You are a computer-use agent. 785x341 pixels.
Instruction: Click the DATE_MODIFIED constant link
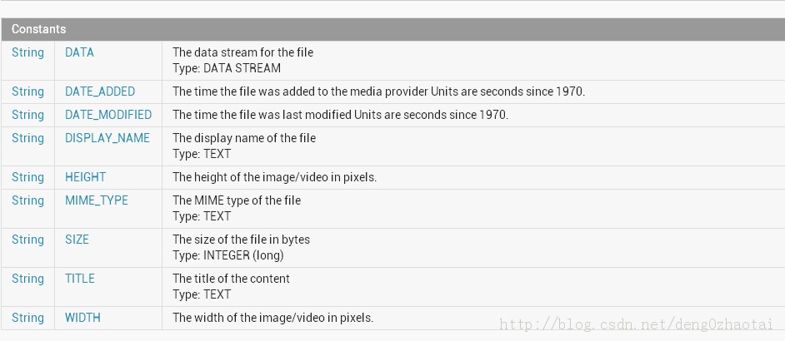pos(108,115)
